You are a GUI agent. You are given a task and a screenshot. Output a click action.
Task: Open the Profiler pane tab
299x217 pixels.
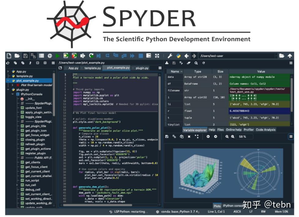[x=248, y=130]
